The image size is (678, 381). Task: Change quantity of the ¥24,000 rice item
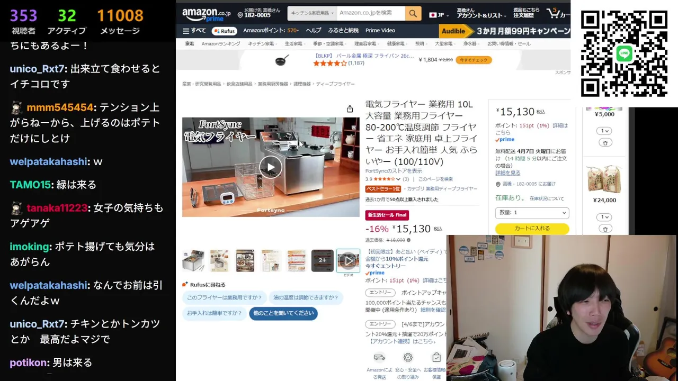pos(604,217)
